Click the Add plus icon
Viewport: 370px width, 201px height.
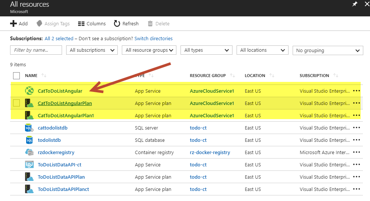coord(13,23)
